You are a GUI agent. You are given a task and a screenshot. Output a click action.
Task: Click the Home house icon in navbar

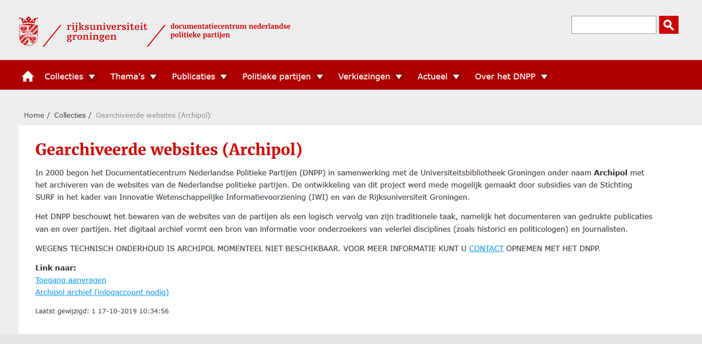click(27, 77)
